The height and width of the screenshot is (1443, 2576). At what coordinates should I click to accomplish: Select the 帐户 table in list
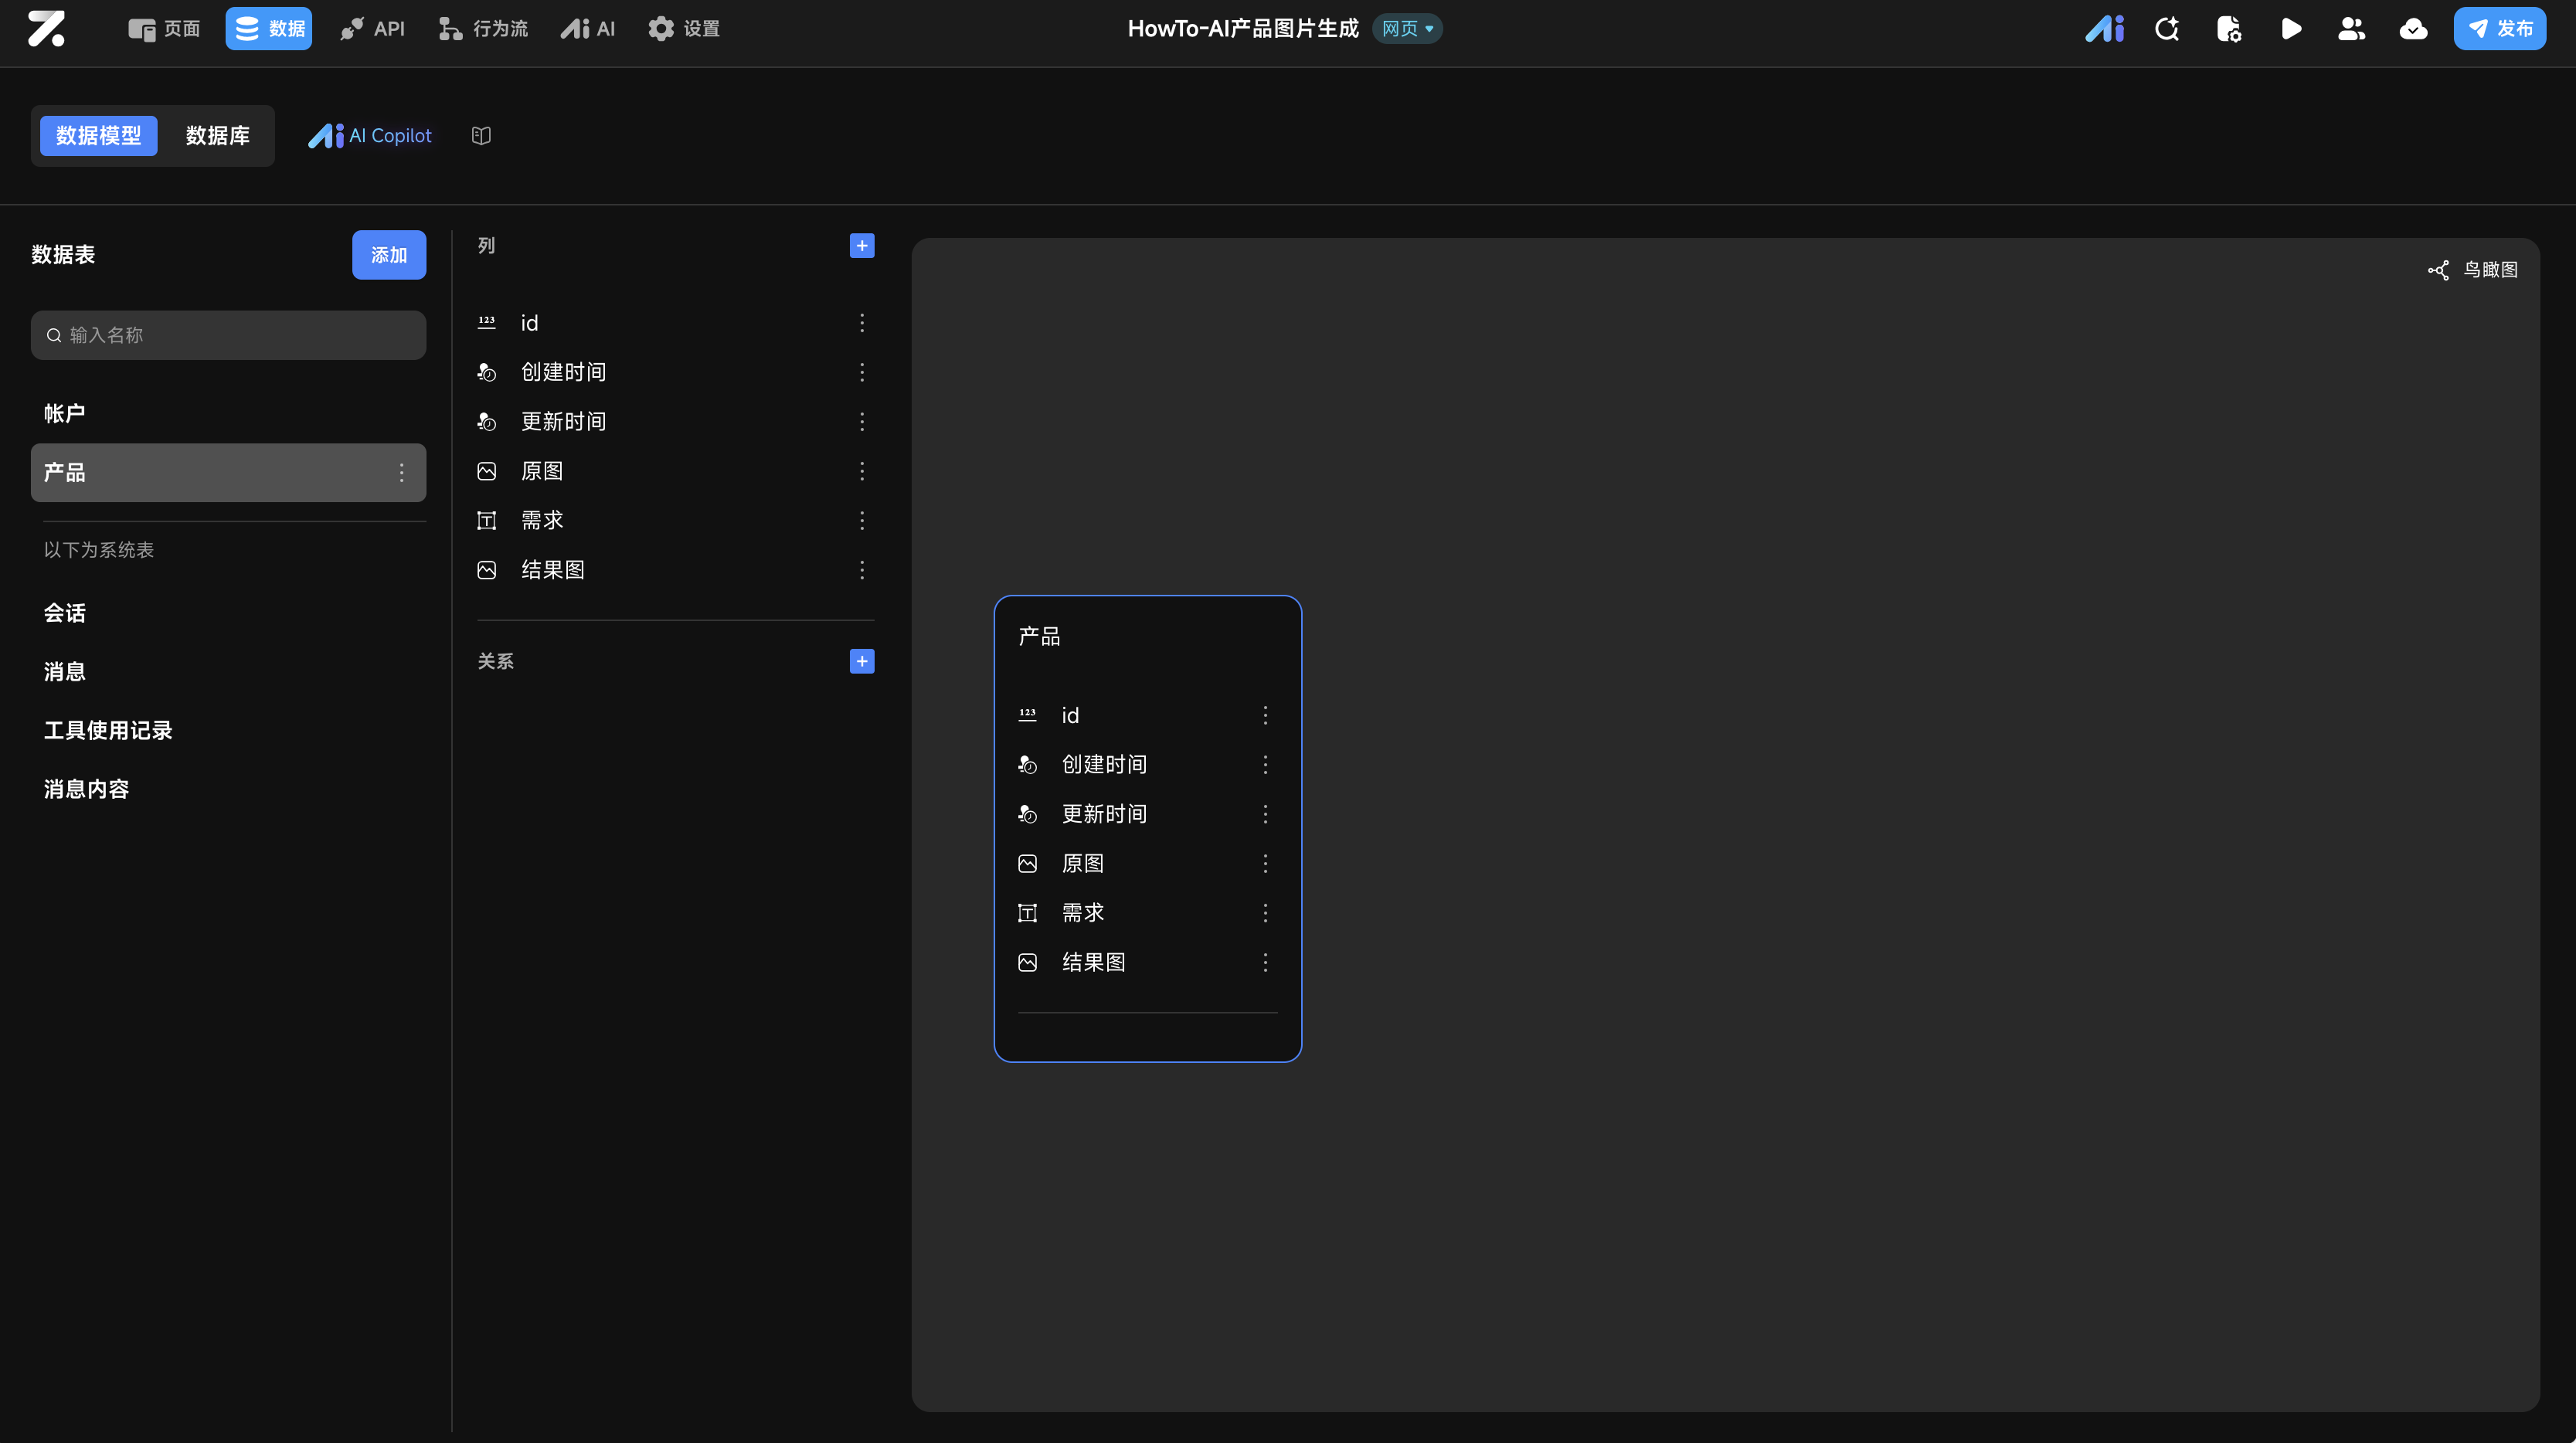click(x=65, y=414)
